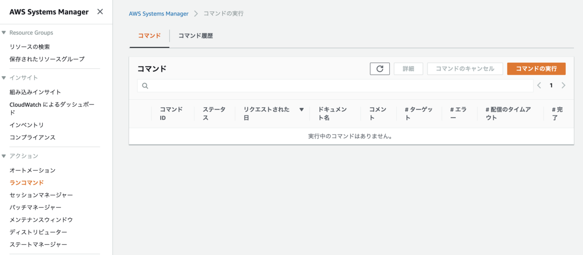Open ステートマネージャー
Viewport: 583px width, 255px height.
click(38, 245)
